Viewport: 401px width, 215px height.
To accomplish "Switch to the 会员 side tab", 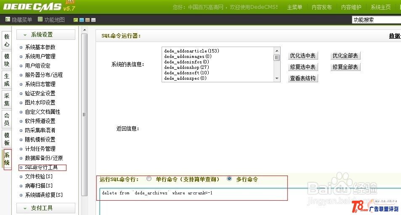I will (7, 119).
